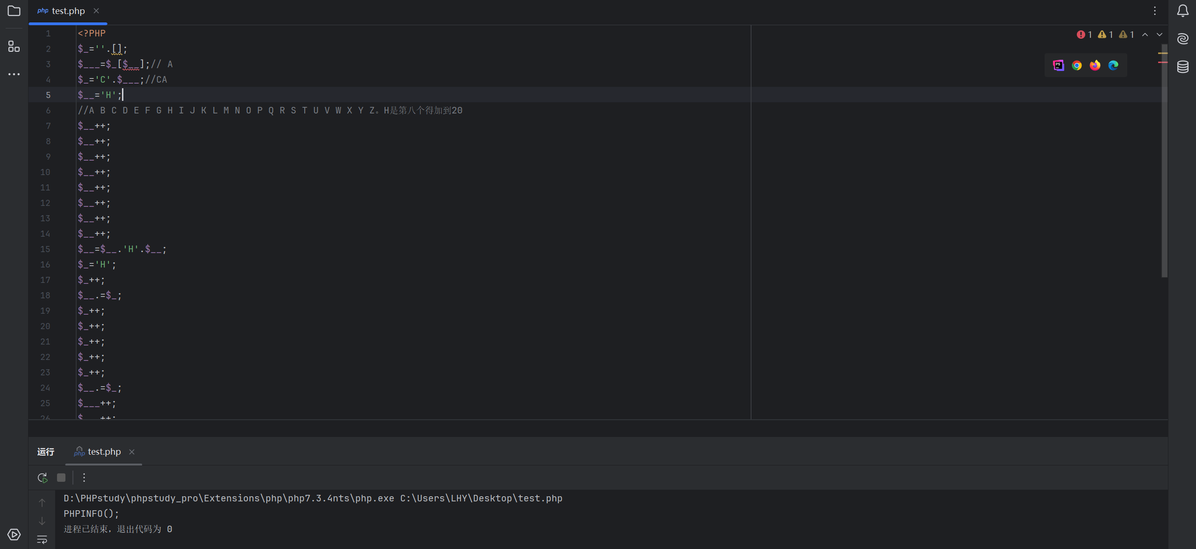Open preview in built-in PhpStorm browser

point(1058,65)
